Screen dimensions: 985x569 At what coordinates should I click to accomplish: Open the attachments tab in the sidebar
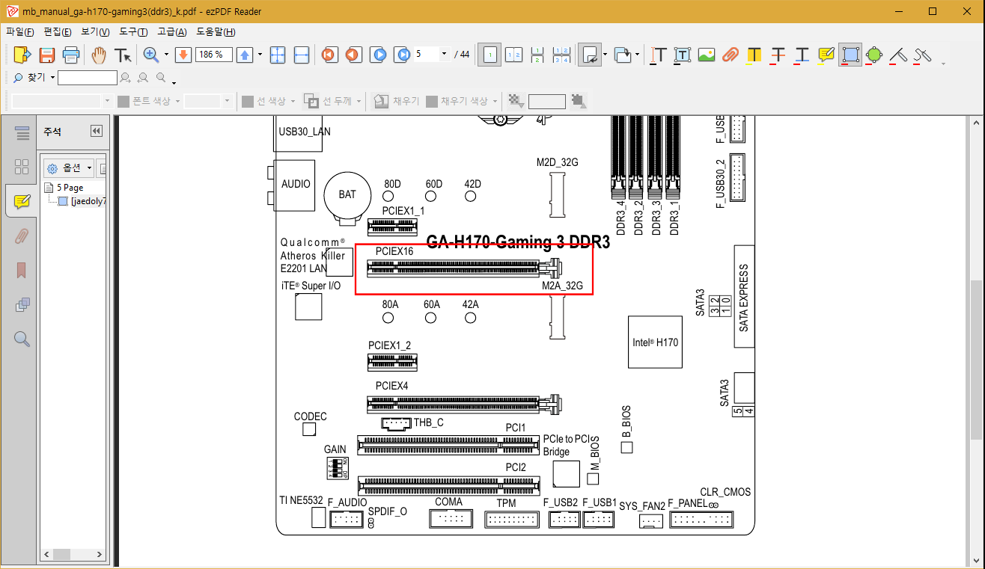pos(22,236)
